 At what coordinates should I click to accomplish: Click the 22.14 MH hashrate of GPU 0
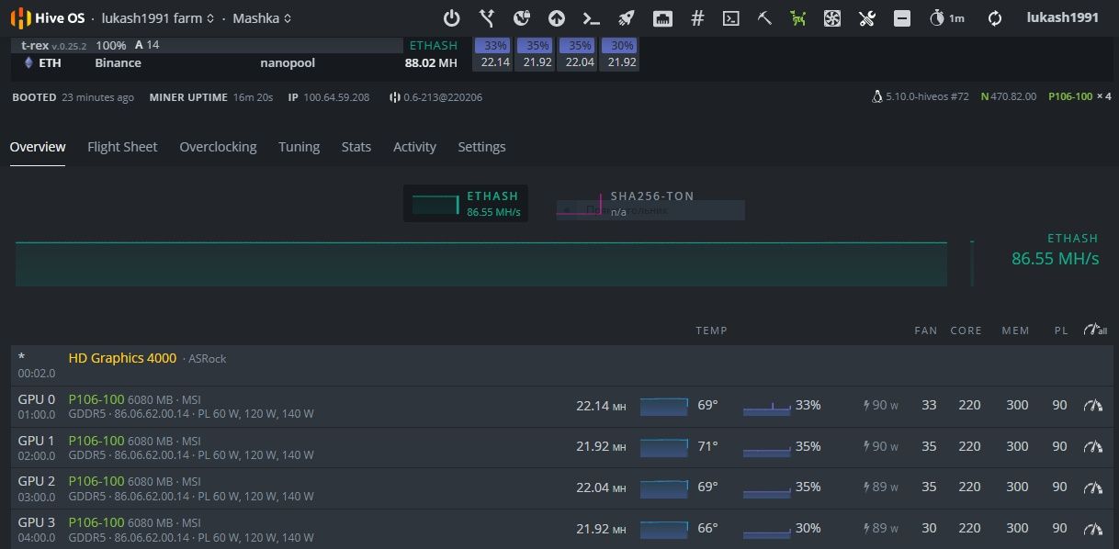601,406
